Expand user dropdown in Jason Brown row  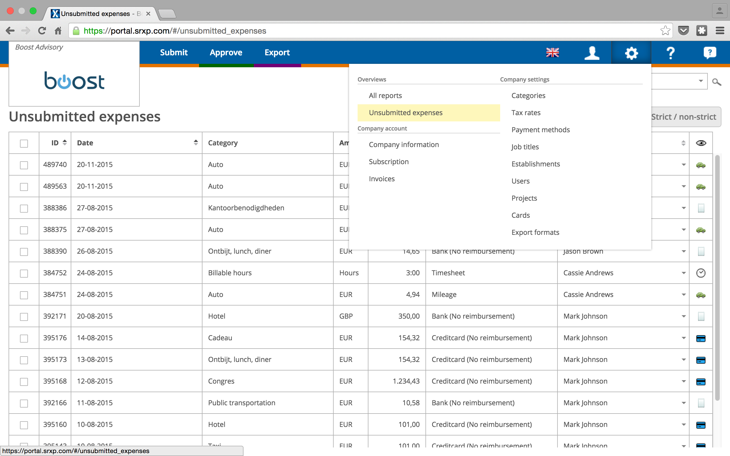point(684,251)
